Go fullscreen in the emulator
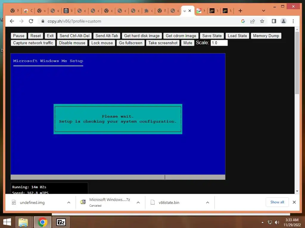This screenshot has width=305, height=228. (130, 43)
